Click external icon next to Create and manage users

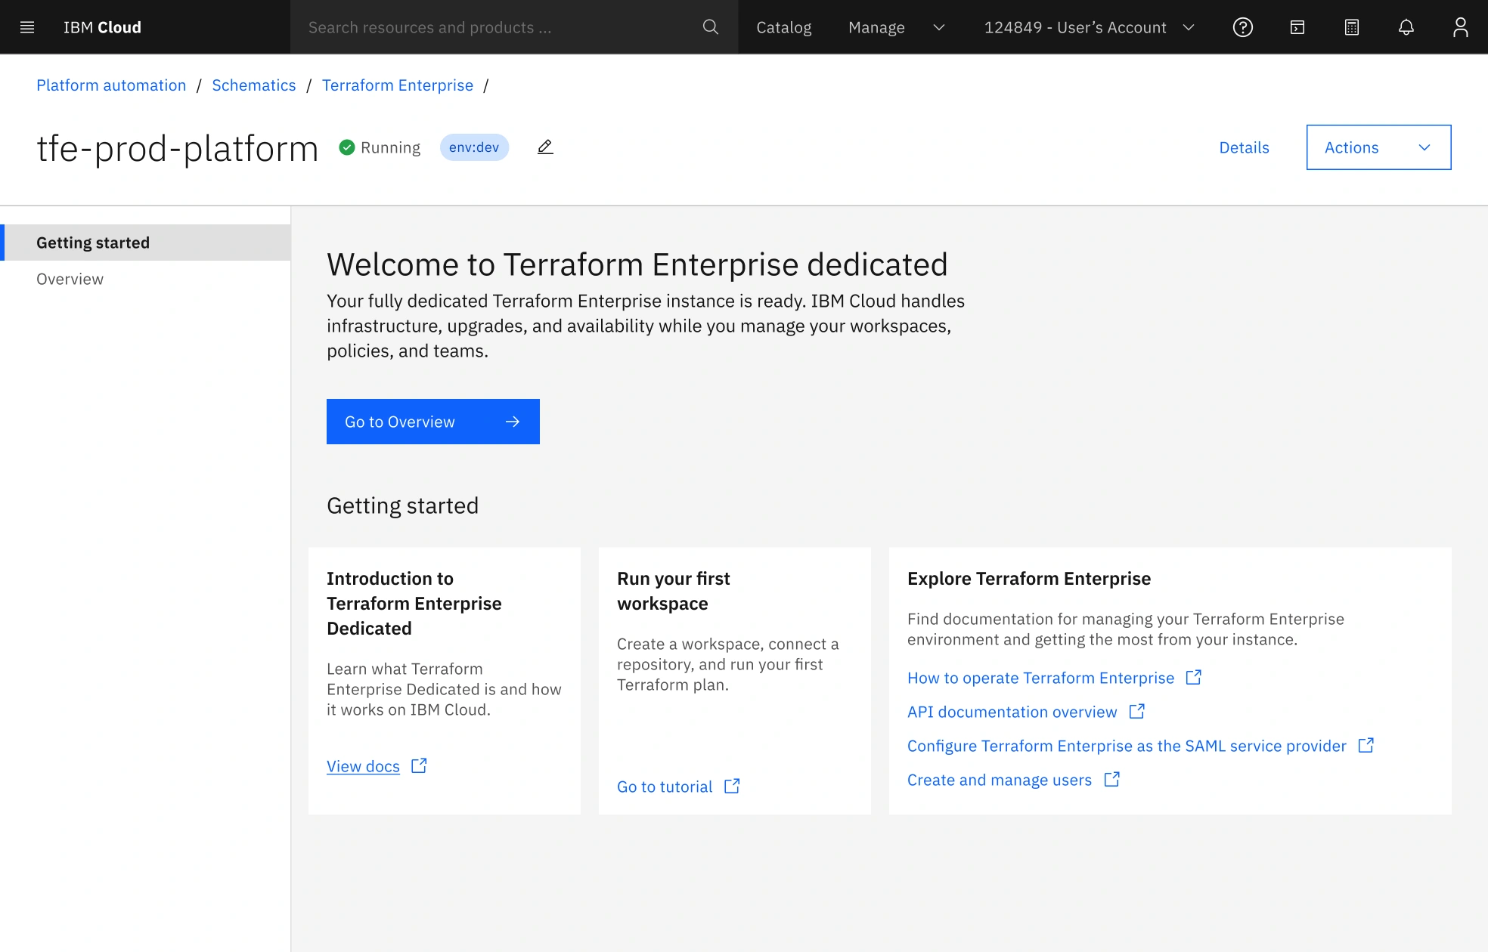point(1112,780)
